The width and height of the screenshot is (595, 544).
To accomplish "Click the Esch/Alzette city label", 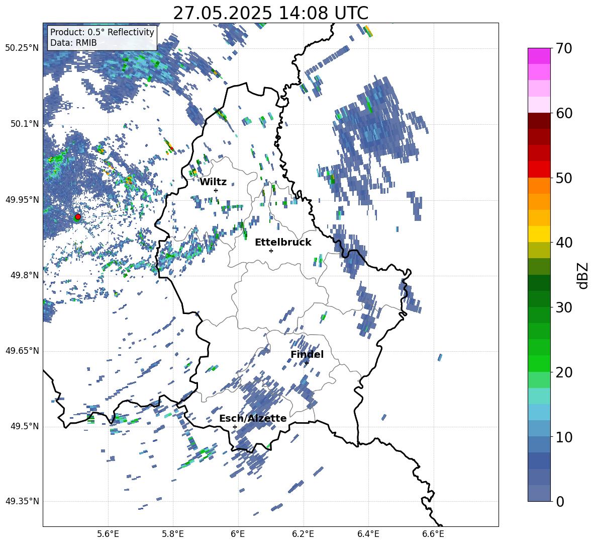I will (x=253, y=419).
